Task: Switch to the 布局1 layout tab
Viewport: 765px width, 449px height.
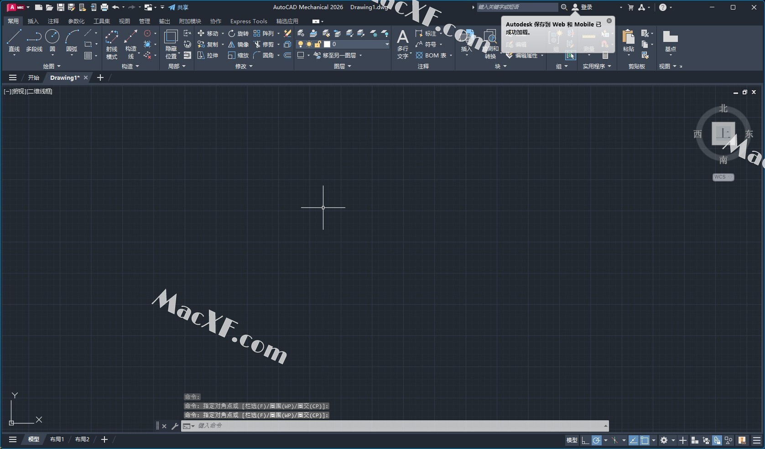Action: pos(57,439)
